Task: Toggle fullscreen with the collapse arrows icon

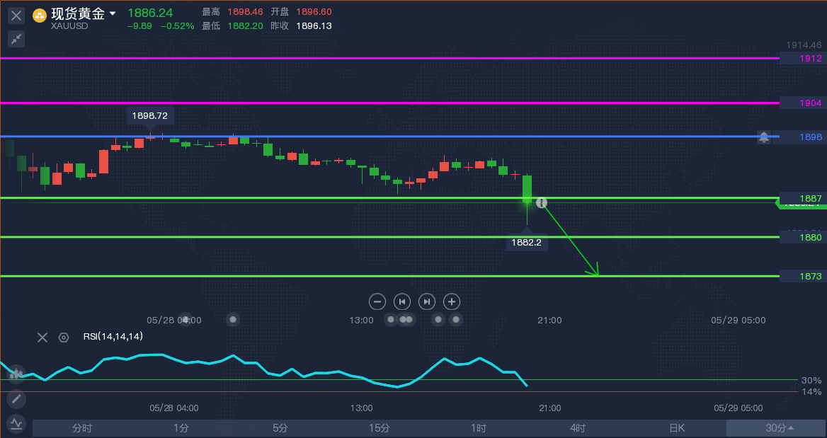Action: (16, 39)
